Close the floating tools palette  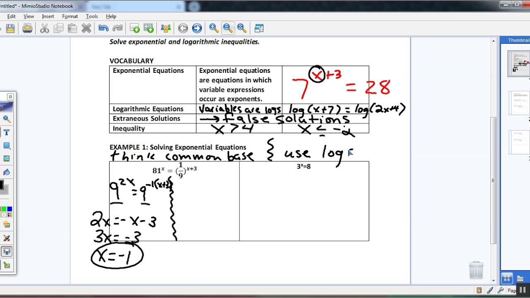tap(10, 97)
